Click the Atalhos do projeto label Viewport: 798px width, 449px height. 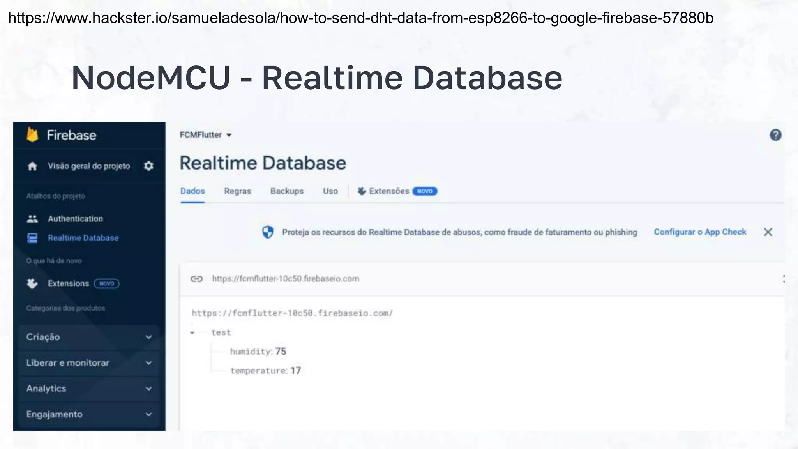56,196
